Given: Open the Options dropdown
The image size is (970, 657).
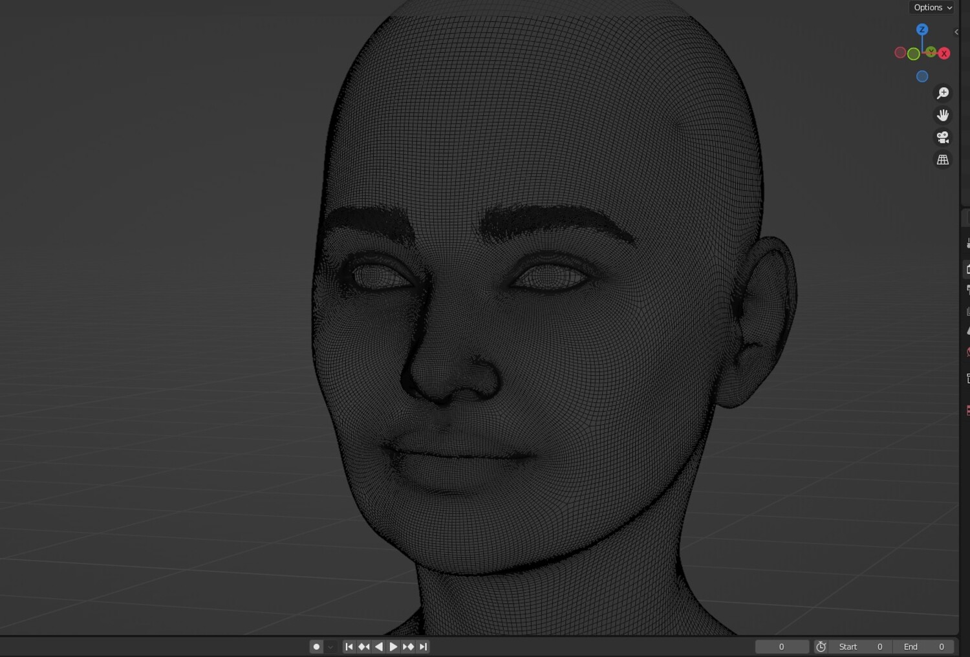Looking at the screenshot, I should coord(932,8).
